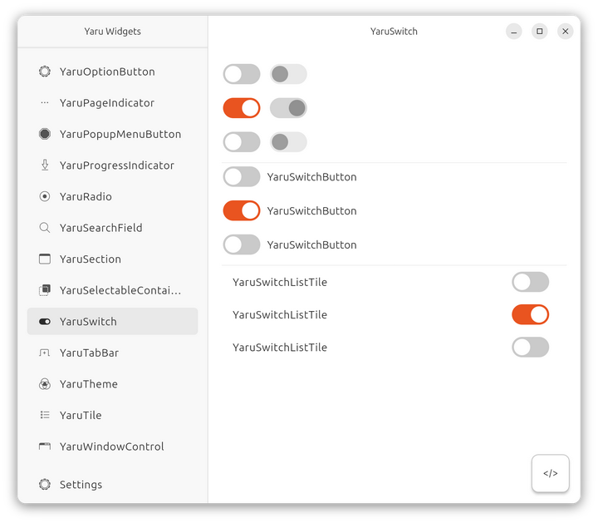598x523 pixels.
Task: Click the YaruRadio icon in sidebar
Action: (45, 196)
